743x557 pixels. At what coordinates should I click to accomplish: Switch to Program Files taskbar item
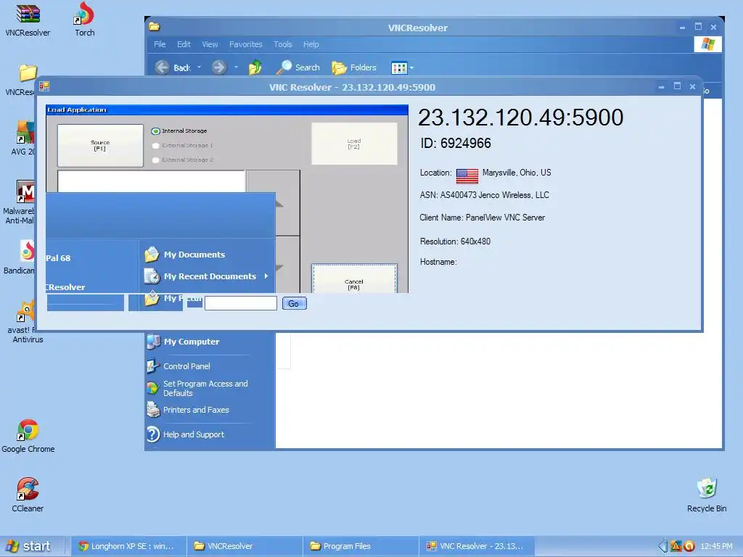(361, 546)
